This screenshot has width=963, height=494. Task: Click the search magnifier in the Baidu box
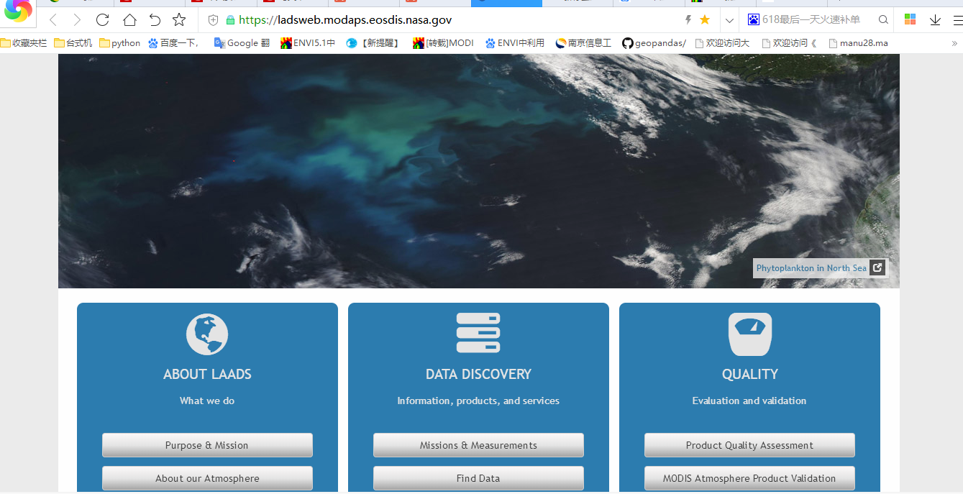click(x=883, y=20)
